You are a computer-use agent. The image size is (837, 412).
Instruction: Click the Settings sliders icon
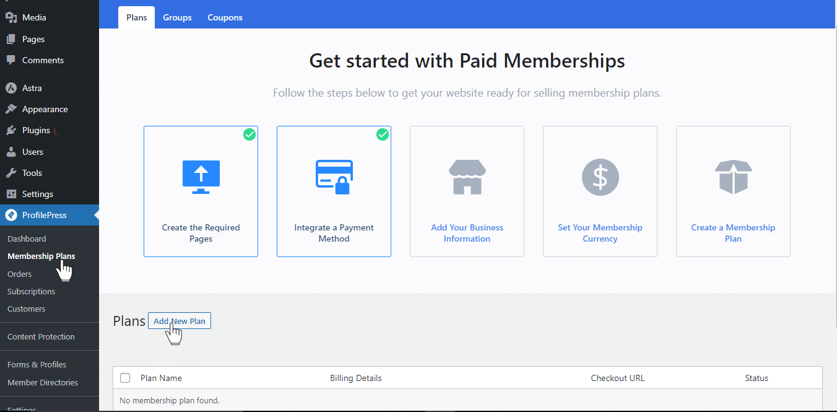point(11,194)
